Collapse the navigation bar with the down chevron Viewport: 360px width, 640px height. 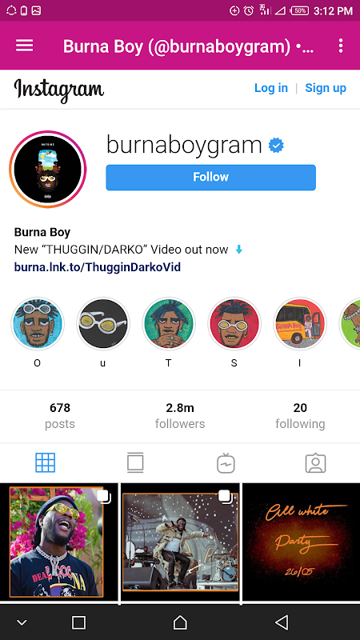(x=22, y=623)
